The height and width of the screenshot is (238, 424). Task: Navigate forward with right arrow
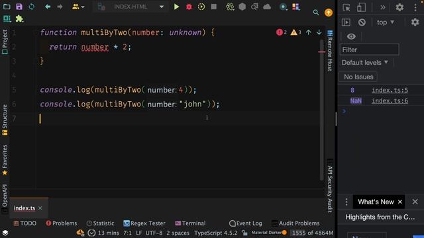60,7
